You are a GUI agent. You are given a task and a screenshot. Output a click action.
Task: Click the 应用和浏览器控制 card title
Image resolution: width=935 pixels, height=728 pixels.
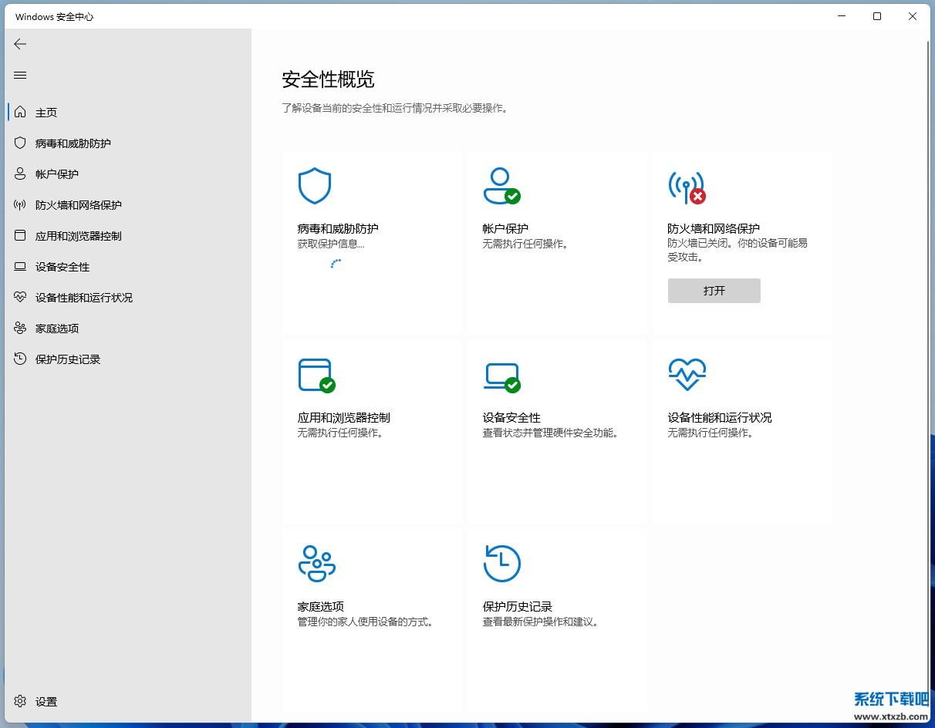[344, 417]
